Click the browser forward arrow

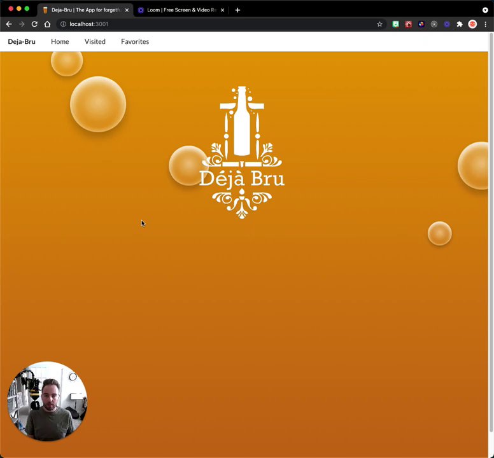pyautogui.click(x=22, y=24)
